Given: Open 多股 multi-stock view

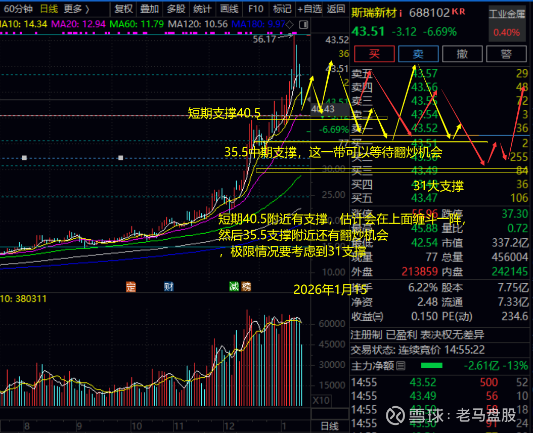Looking at the screenshot, I should pyautogui.click(x=176, y=9).
